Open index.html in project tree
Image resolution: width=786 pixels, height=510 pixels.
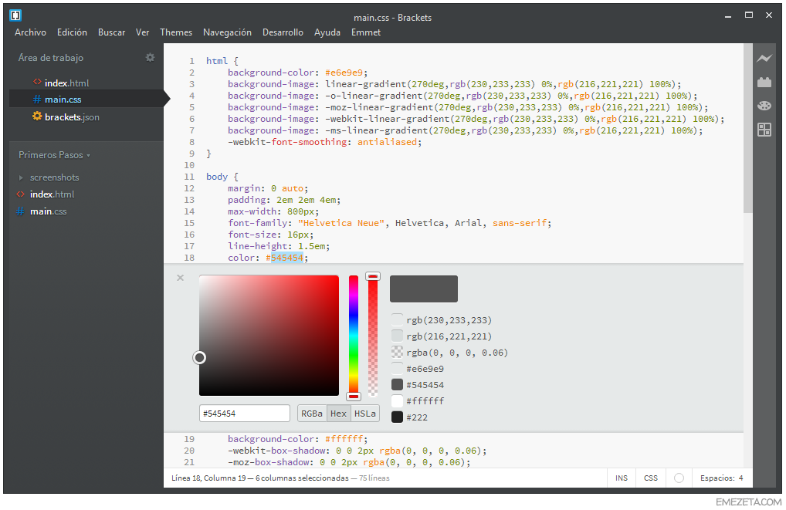pos(52,194)
